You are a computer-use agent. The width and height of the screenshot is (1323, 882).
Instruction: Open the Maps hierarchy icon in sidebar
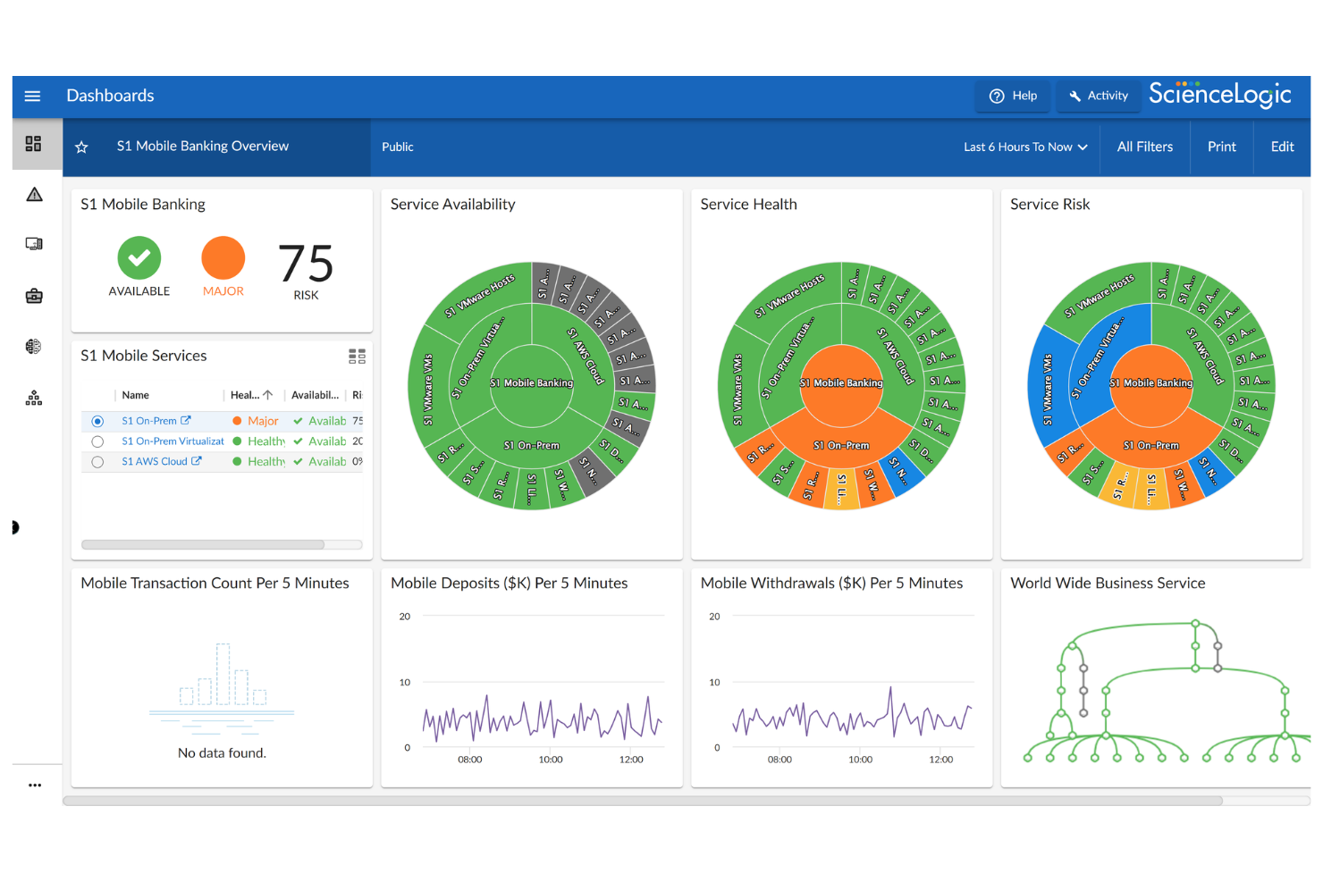pyautogui.click(x=33, y=399)
